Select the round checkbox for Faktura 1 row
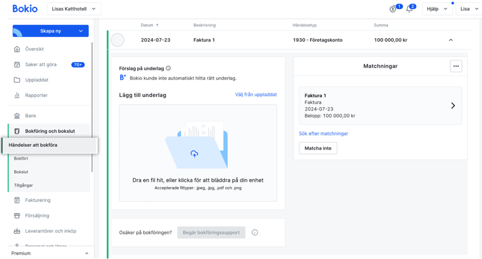Screen dimensions: 482x259 pyautogui.click(x=118, y=40)
